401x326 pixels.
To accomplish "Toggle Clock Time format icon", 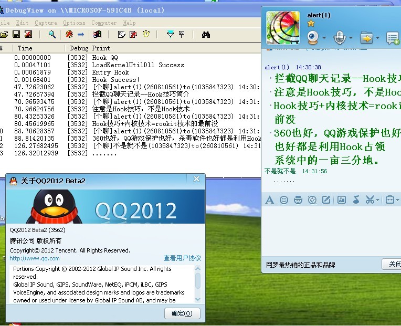I will tap(146, 34).
